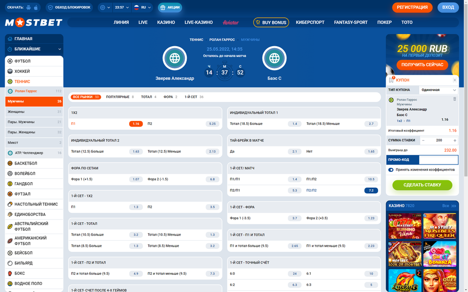
Task: Click the oval ball icon for АВСТРАЛИЙСКИЙ ФУТБОЛ
Action: [x=10, y=227]
